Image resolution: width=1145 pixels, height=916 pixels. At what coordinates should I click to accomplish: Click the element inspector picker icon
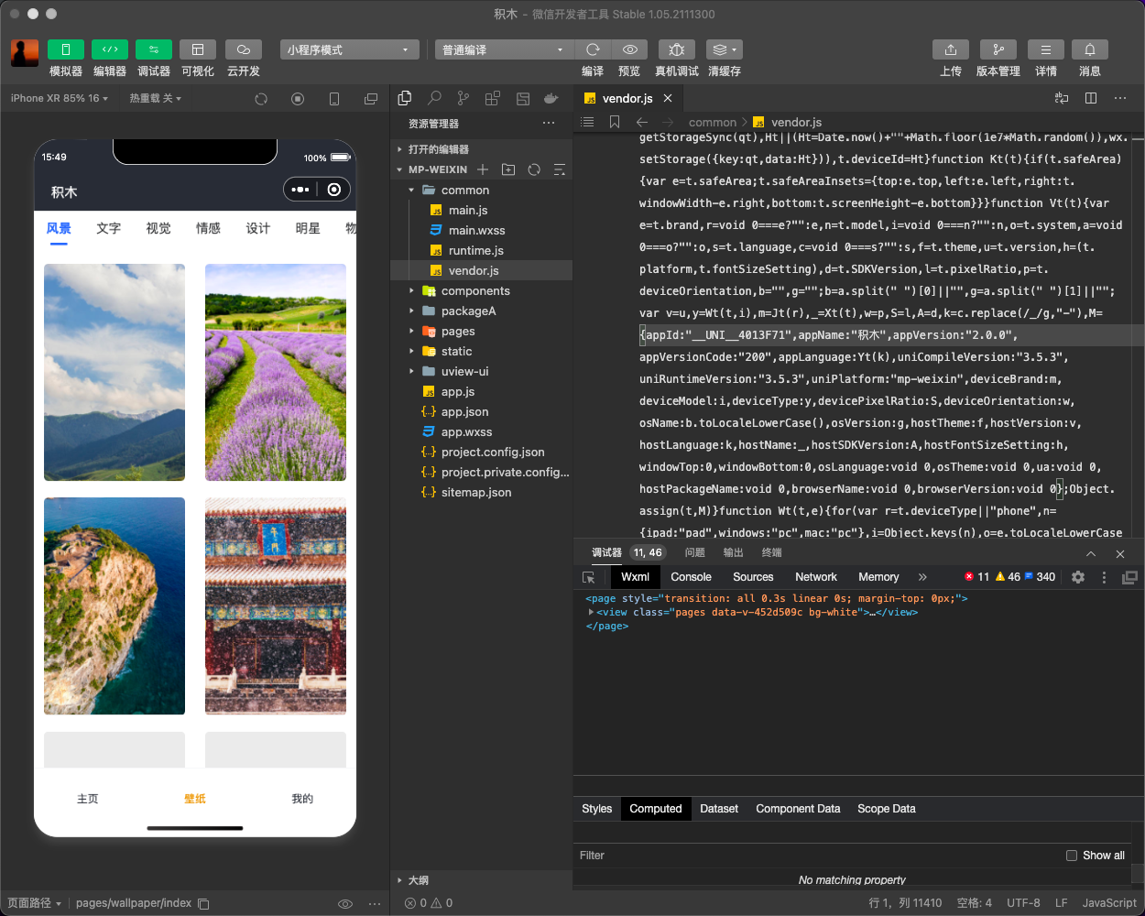point(589,577)
